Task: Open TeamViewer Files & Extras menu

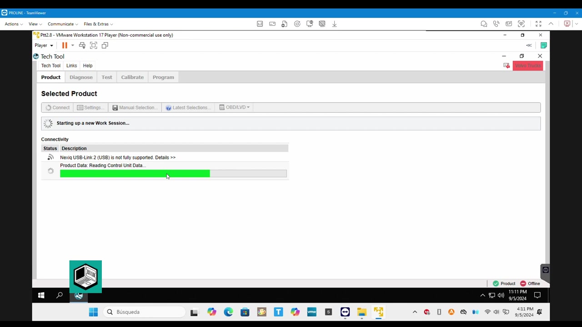Action: point(98,24)
